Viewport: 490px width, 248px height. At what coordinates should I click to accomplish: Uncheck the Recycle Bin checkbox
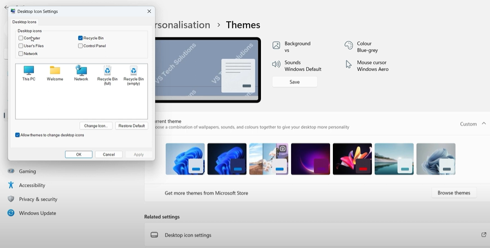[80, 38]
